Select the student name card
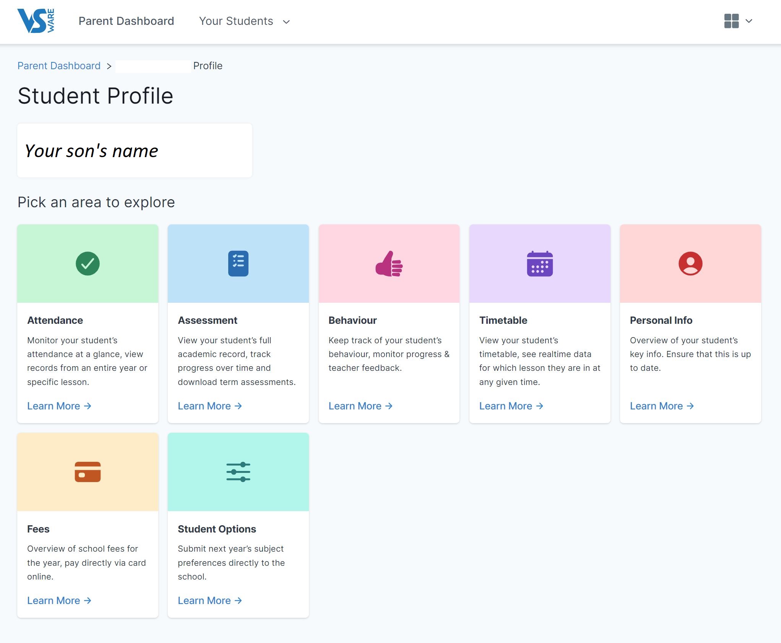The width and height of the screenshot is (781, 643). 135,150
